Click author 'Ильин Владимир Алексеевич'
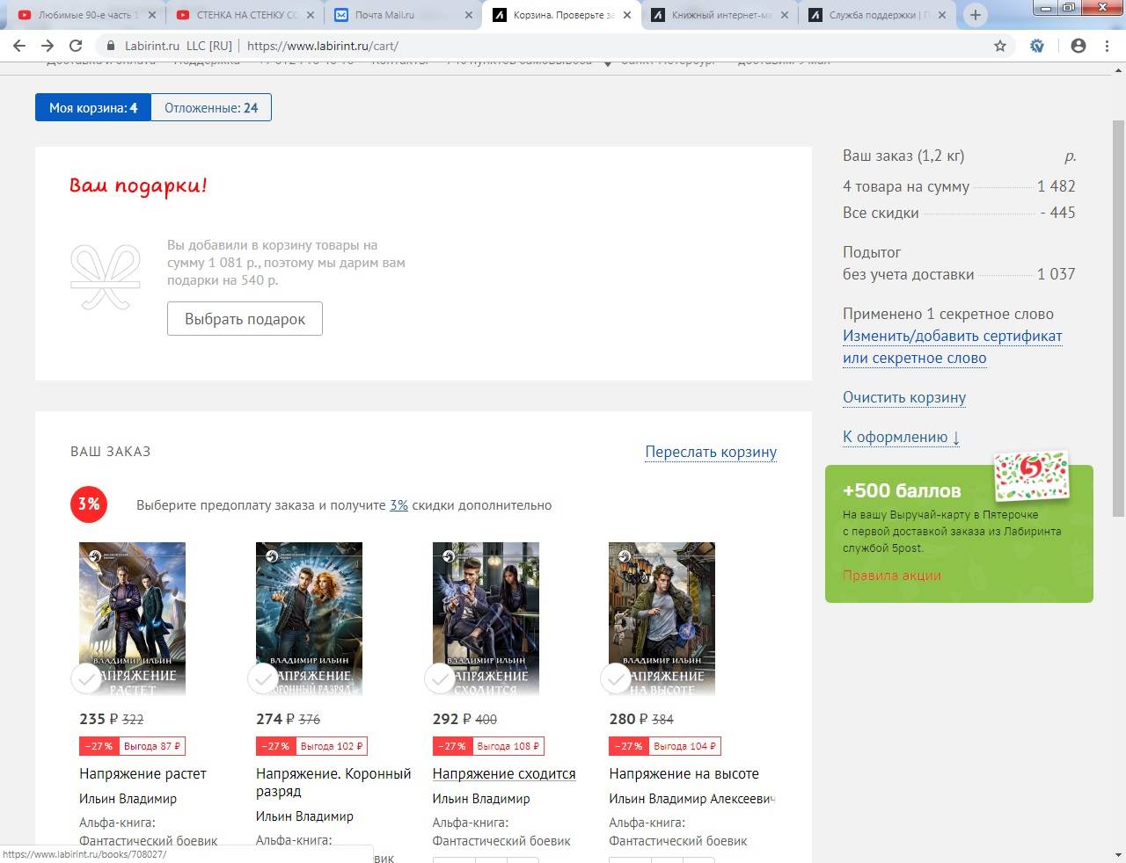The height and width of the screenshot is (863, 1126). point(691,799)
